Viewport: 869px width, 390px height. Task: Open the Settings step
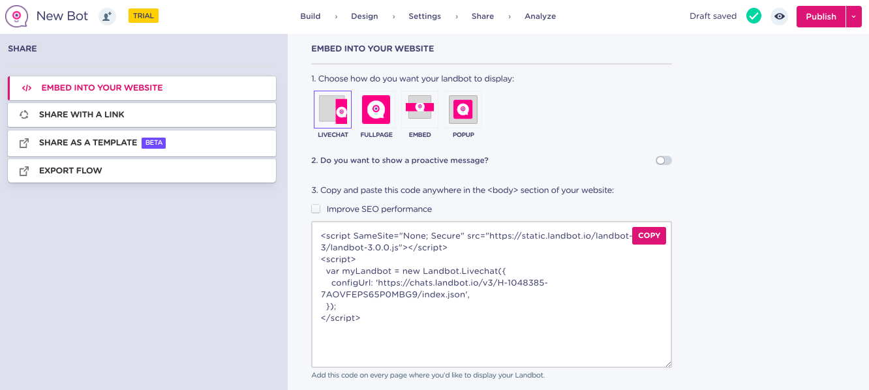tap(425, 16)
